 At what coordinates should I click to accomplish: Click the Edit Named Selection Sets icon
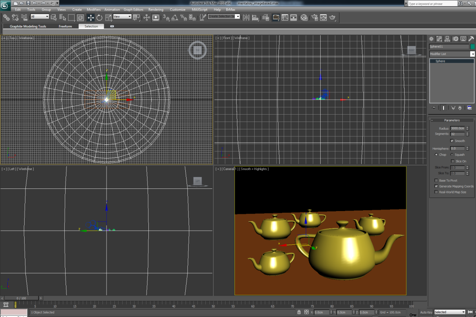coord(203,18)
